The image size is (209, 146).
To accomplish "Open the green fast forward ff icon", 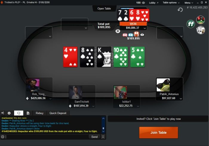I will click(190, 24).
